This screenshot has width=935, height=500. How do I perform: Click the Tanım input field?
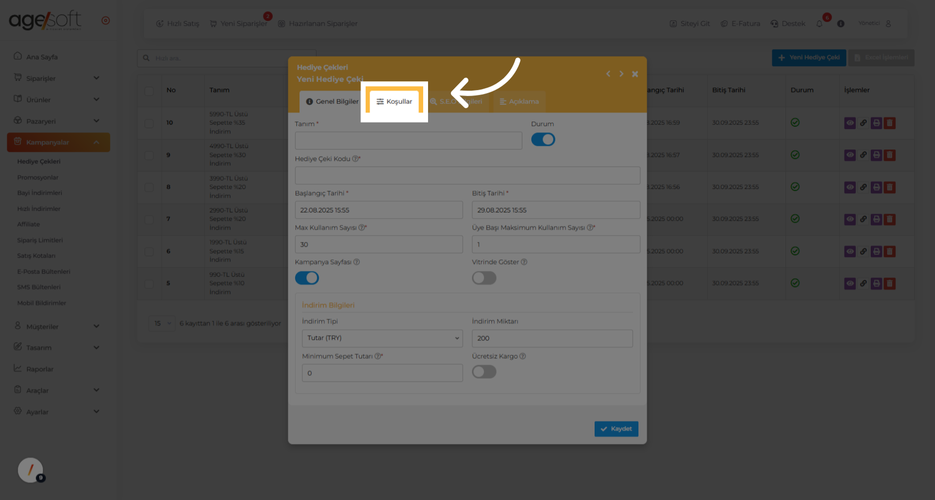[x=408, y=141]
